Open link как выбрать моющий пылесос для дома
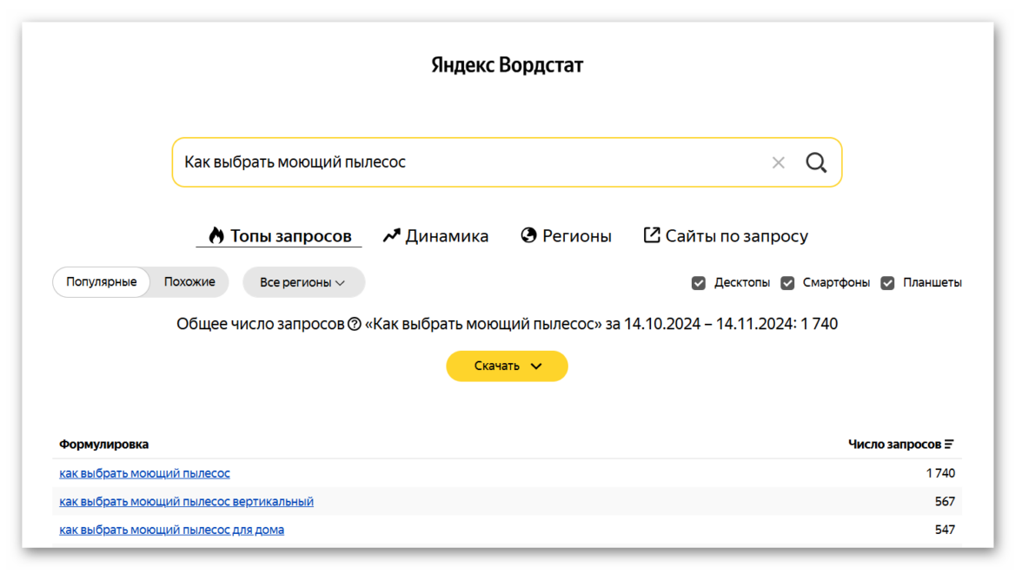 171,530
